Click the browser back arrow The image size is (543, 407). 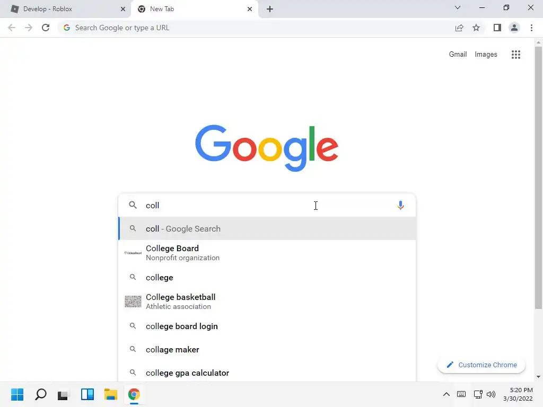click(x=12, y=28)
